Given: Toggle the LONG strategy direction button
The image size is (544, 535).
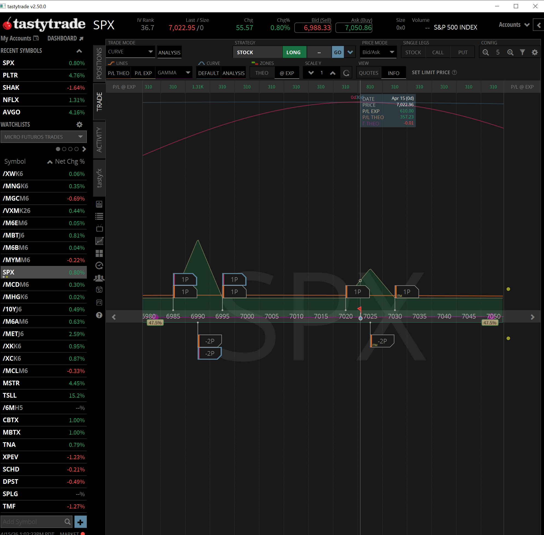Looking at the screenshot, I should (x=293, y=52).
